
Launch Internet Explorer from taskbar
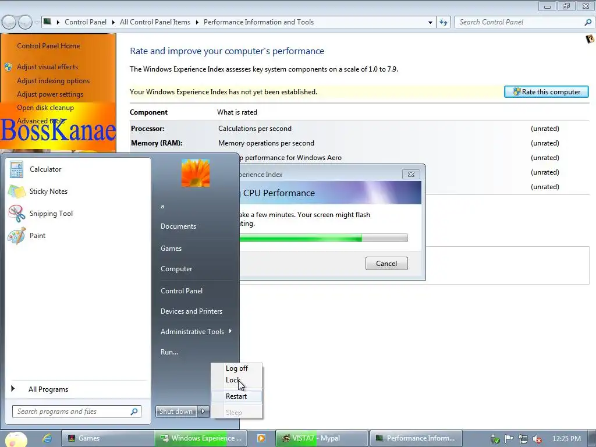coord(47,438)
